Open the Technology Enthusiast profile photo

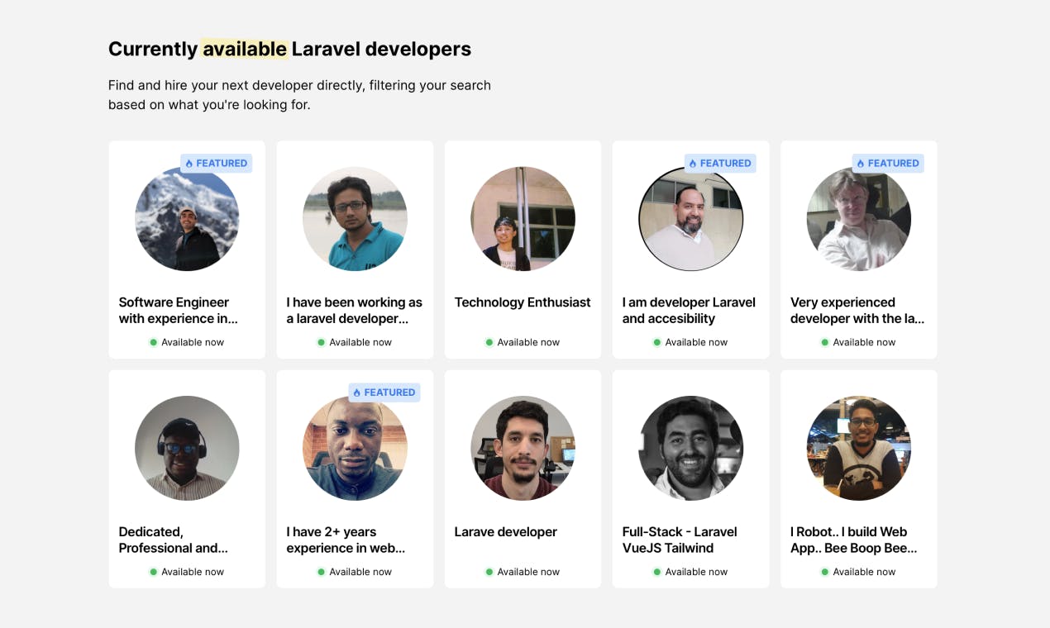(523, 219)
